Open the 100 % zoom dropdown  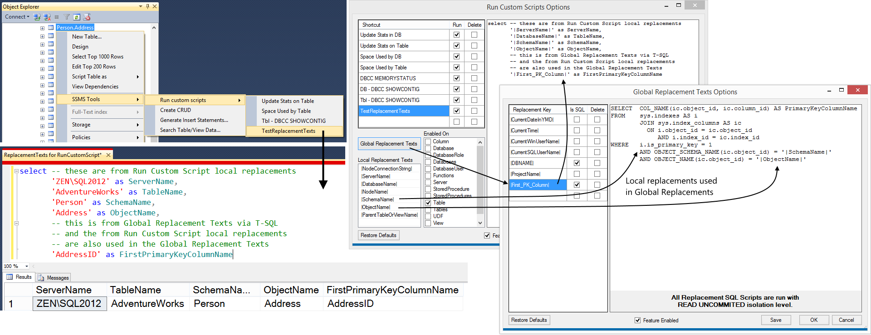27,266
